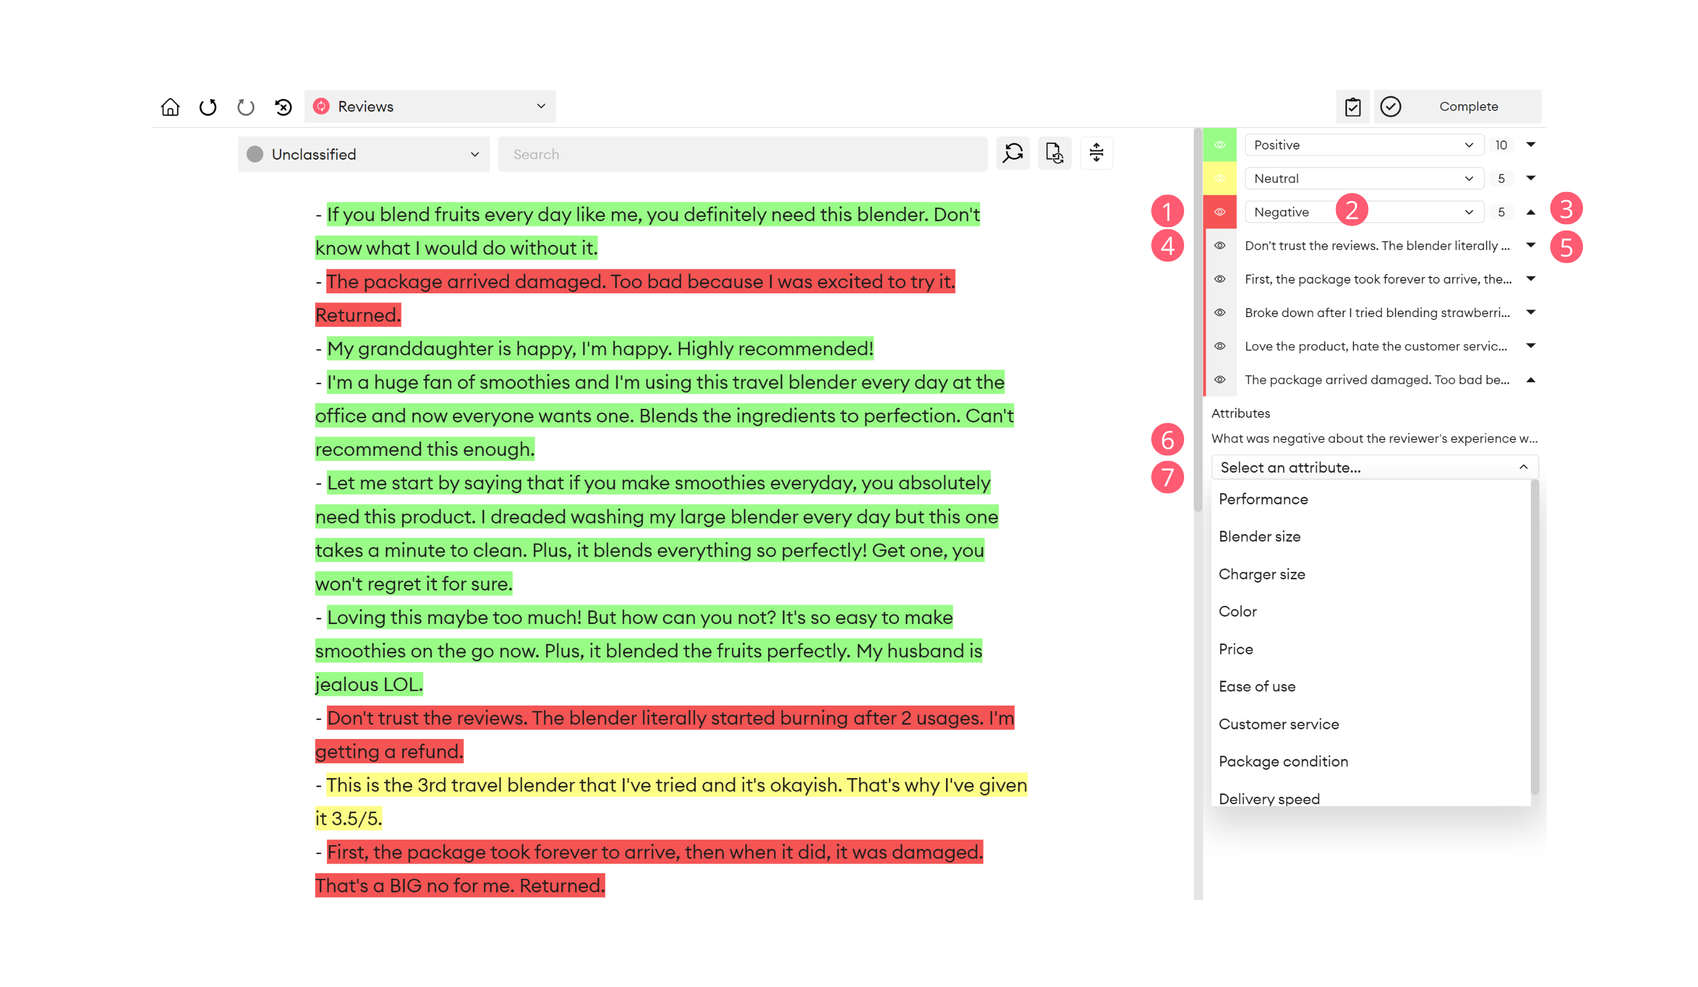Click the attribute list scrollbar
1698x987 pixels.
[x=1535, y=637]
